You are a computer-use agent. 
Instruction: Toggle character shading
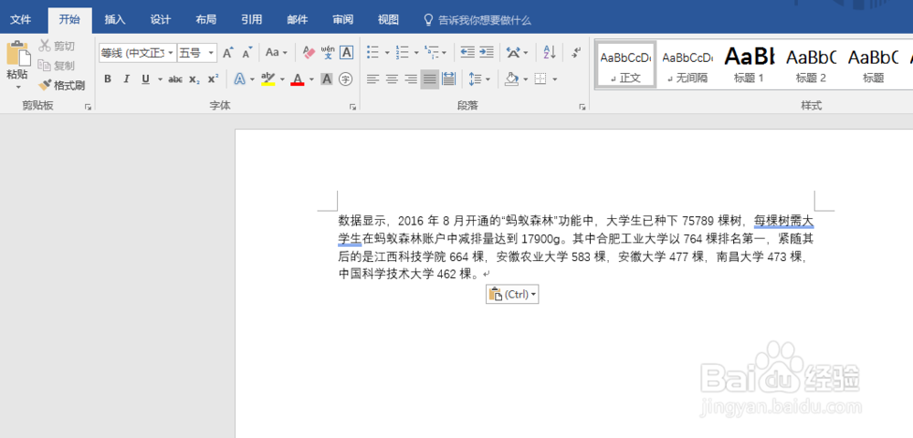[327, 79]
